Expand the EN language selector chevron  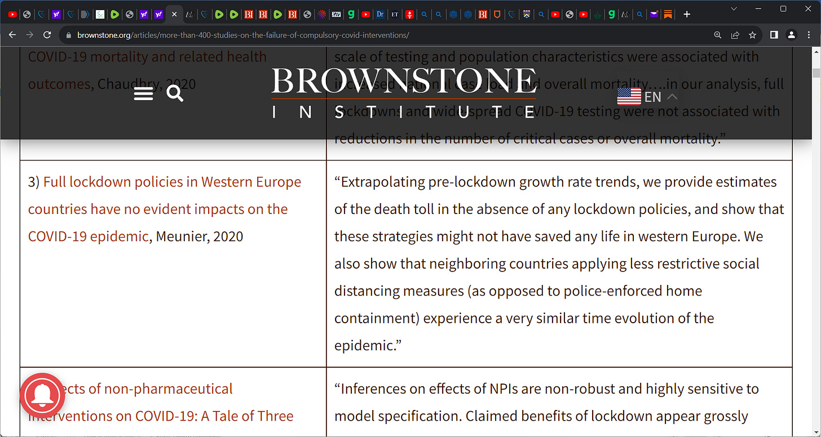click(x=672, y=97)
